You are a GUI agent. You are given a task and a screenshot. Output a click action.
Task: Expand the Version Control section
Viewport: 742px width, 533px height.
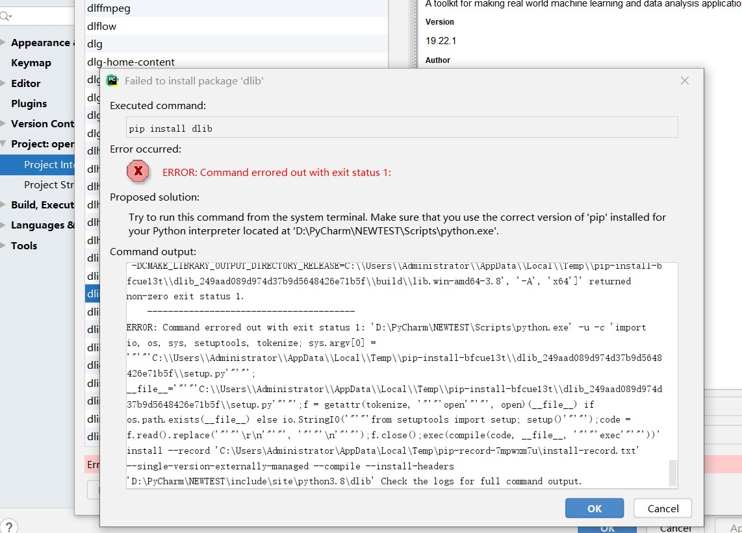coord(3,123)
